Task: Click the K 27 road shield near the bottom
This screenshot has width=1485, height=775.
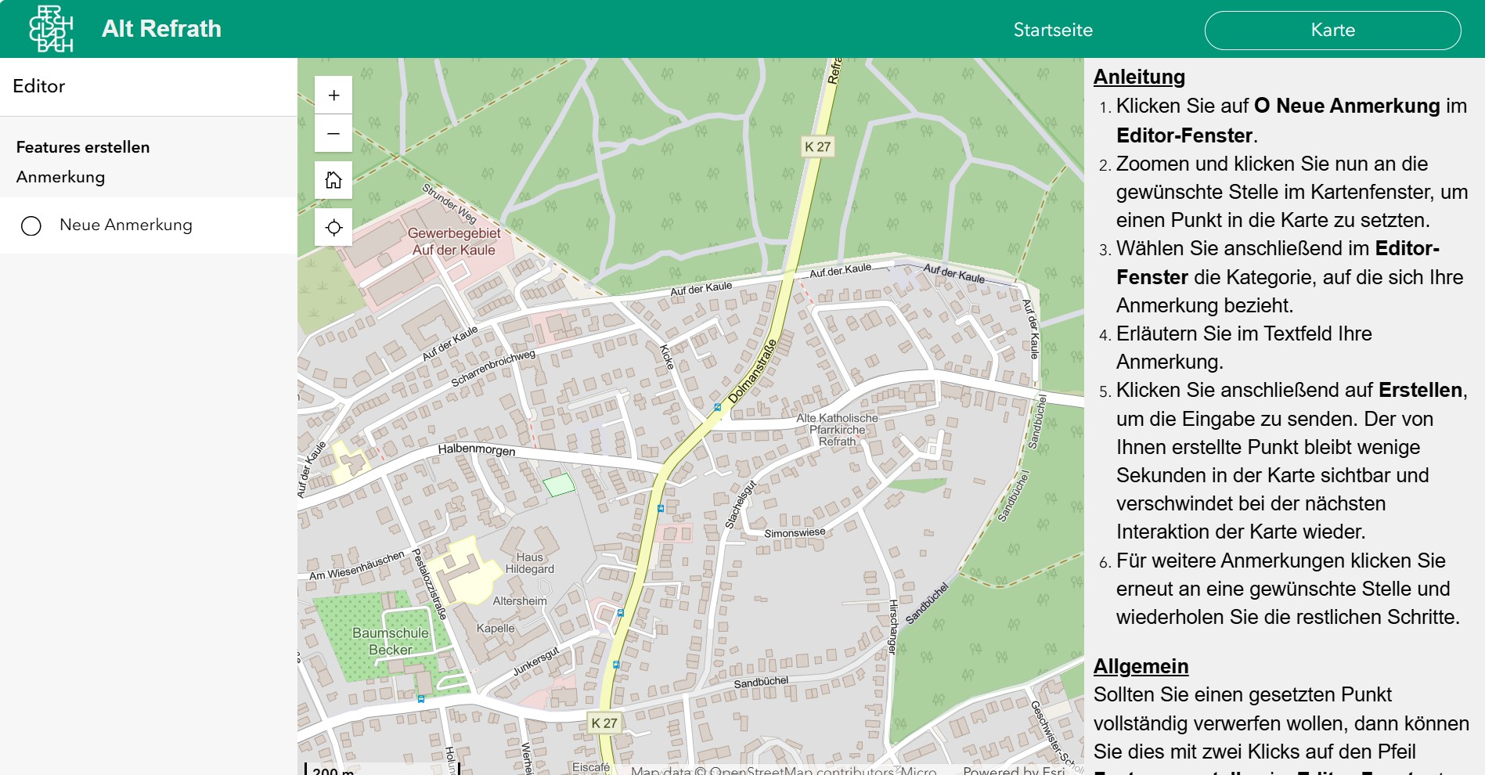Action: tap(604, 723)
